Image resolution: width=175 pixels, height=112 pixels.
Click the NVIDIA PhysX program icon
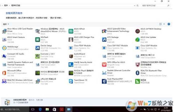click(x=71, y=72)
